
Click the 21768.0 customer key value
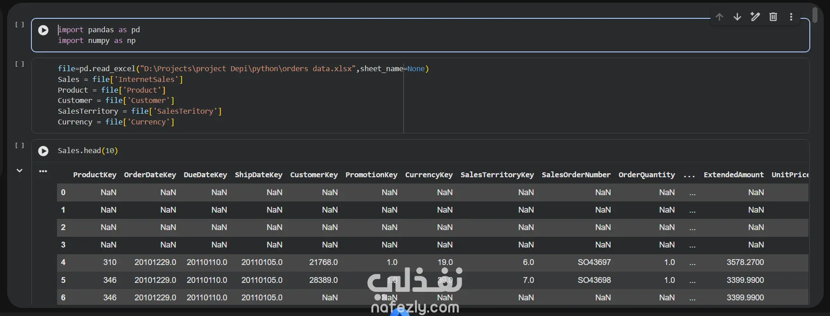pos(323,262)
